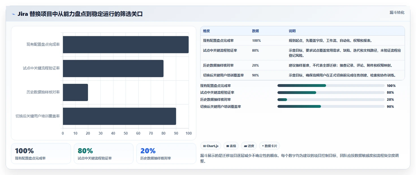Screen dimensions: 416x175
Task: Click chart axis label 切换后关键用户培训覆盖率
Action: 38,116
